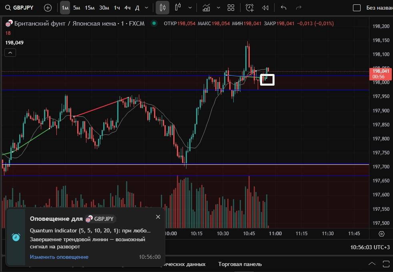Close the GBPJPY alert notification
Image resolution: width=393 pixels, height=272 pixels.
(x=158, y=217)
